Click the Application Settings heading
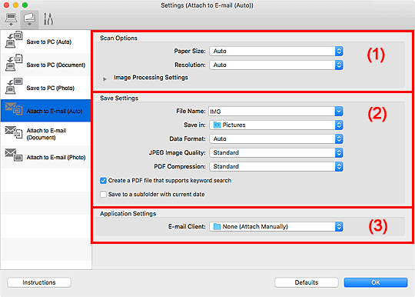This screenshot has height=297, width=415. [x=128, y=214]
